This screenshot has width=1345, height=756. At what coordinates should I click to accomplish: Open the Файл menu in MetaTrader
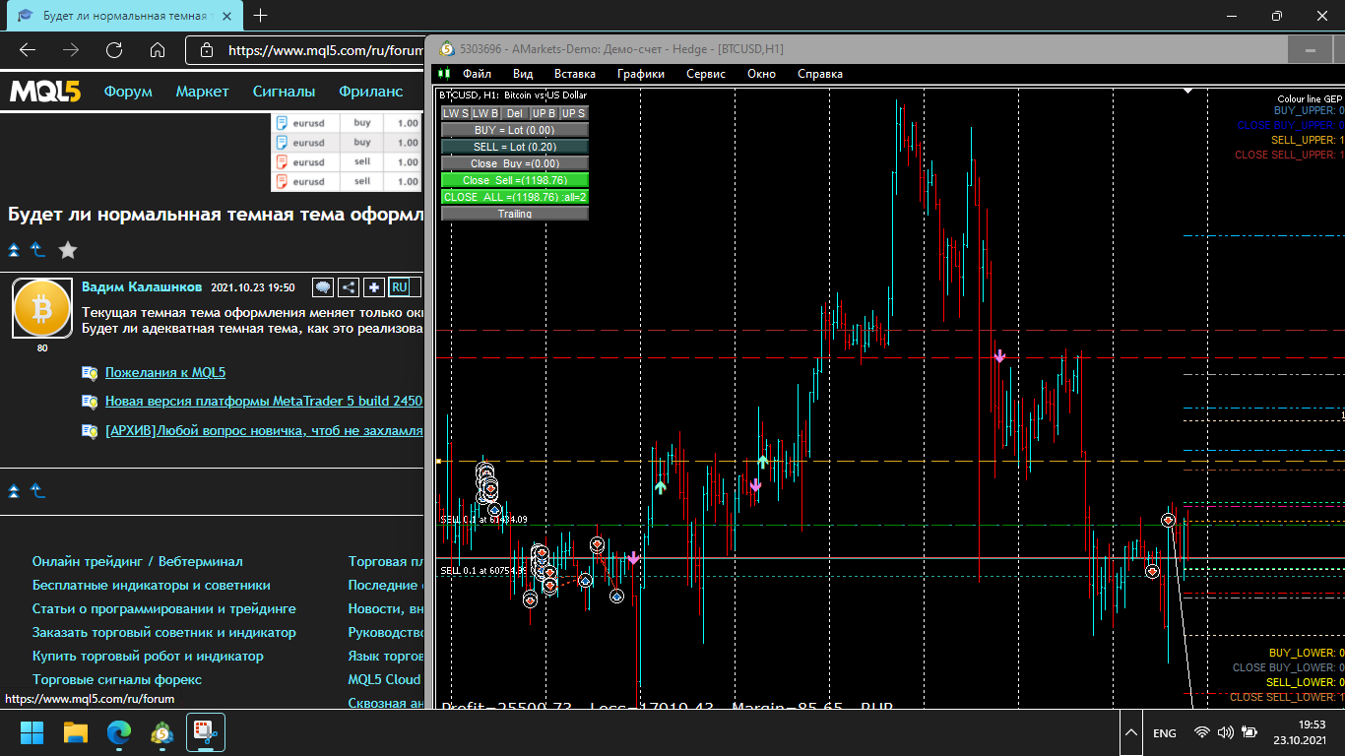point(477,74)
